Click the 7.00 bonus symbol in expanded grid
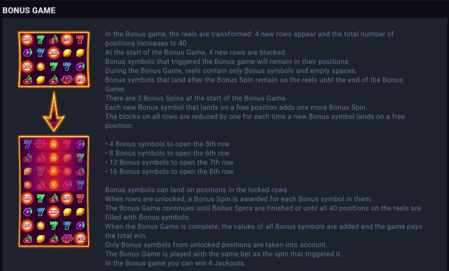 (x=27, y=198)
